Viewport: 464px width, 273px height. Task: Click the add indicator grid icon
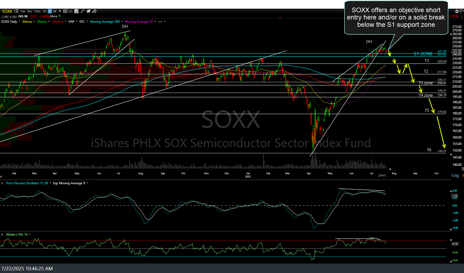click(77, 11)
